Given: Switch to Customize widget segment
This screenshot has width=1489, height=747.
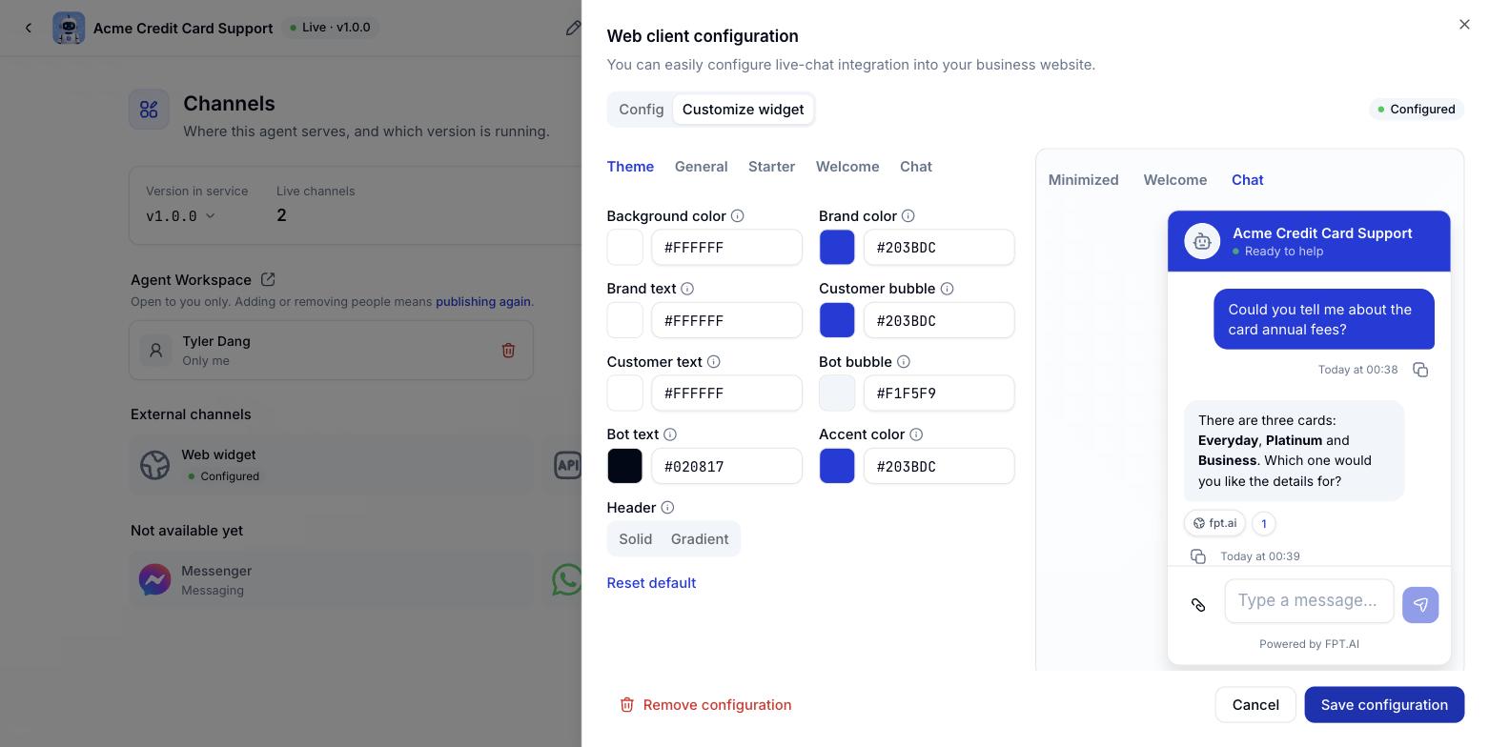Looking at the screenshot, I should tap(743, 110).
